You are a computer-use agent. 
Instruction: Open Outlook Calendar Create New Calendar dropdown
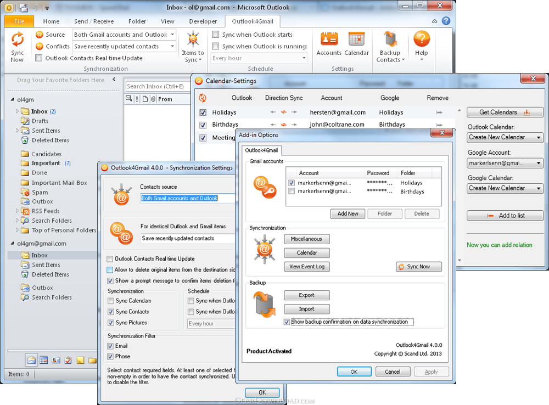(x=505, y=137)
